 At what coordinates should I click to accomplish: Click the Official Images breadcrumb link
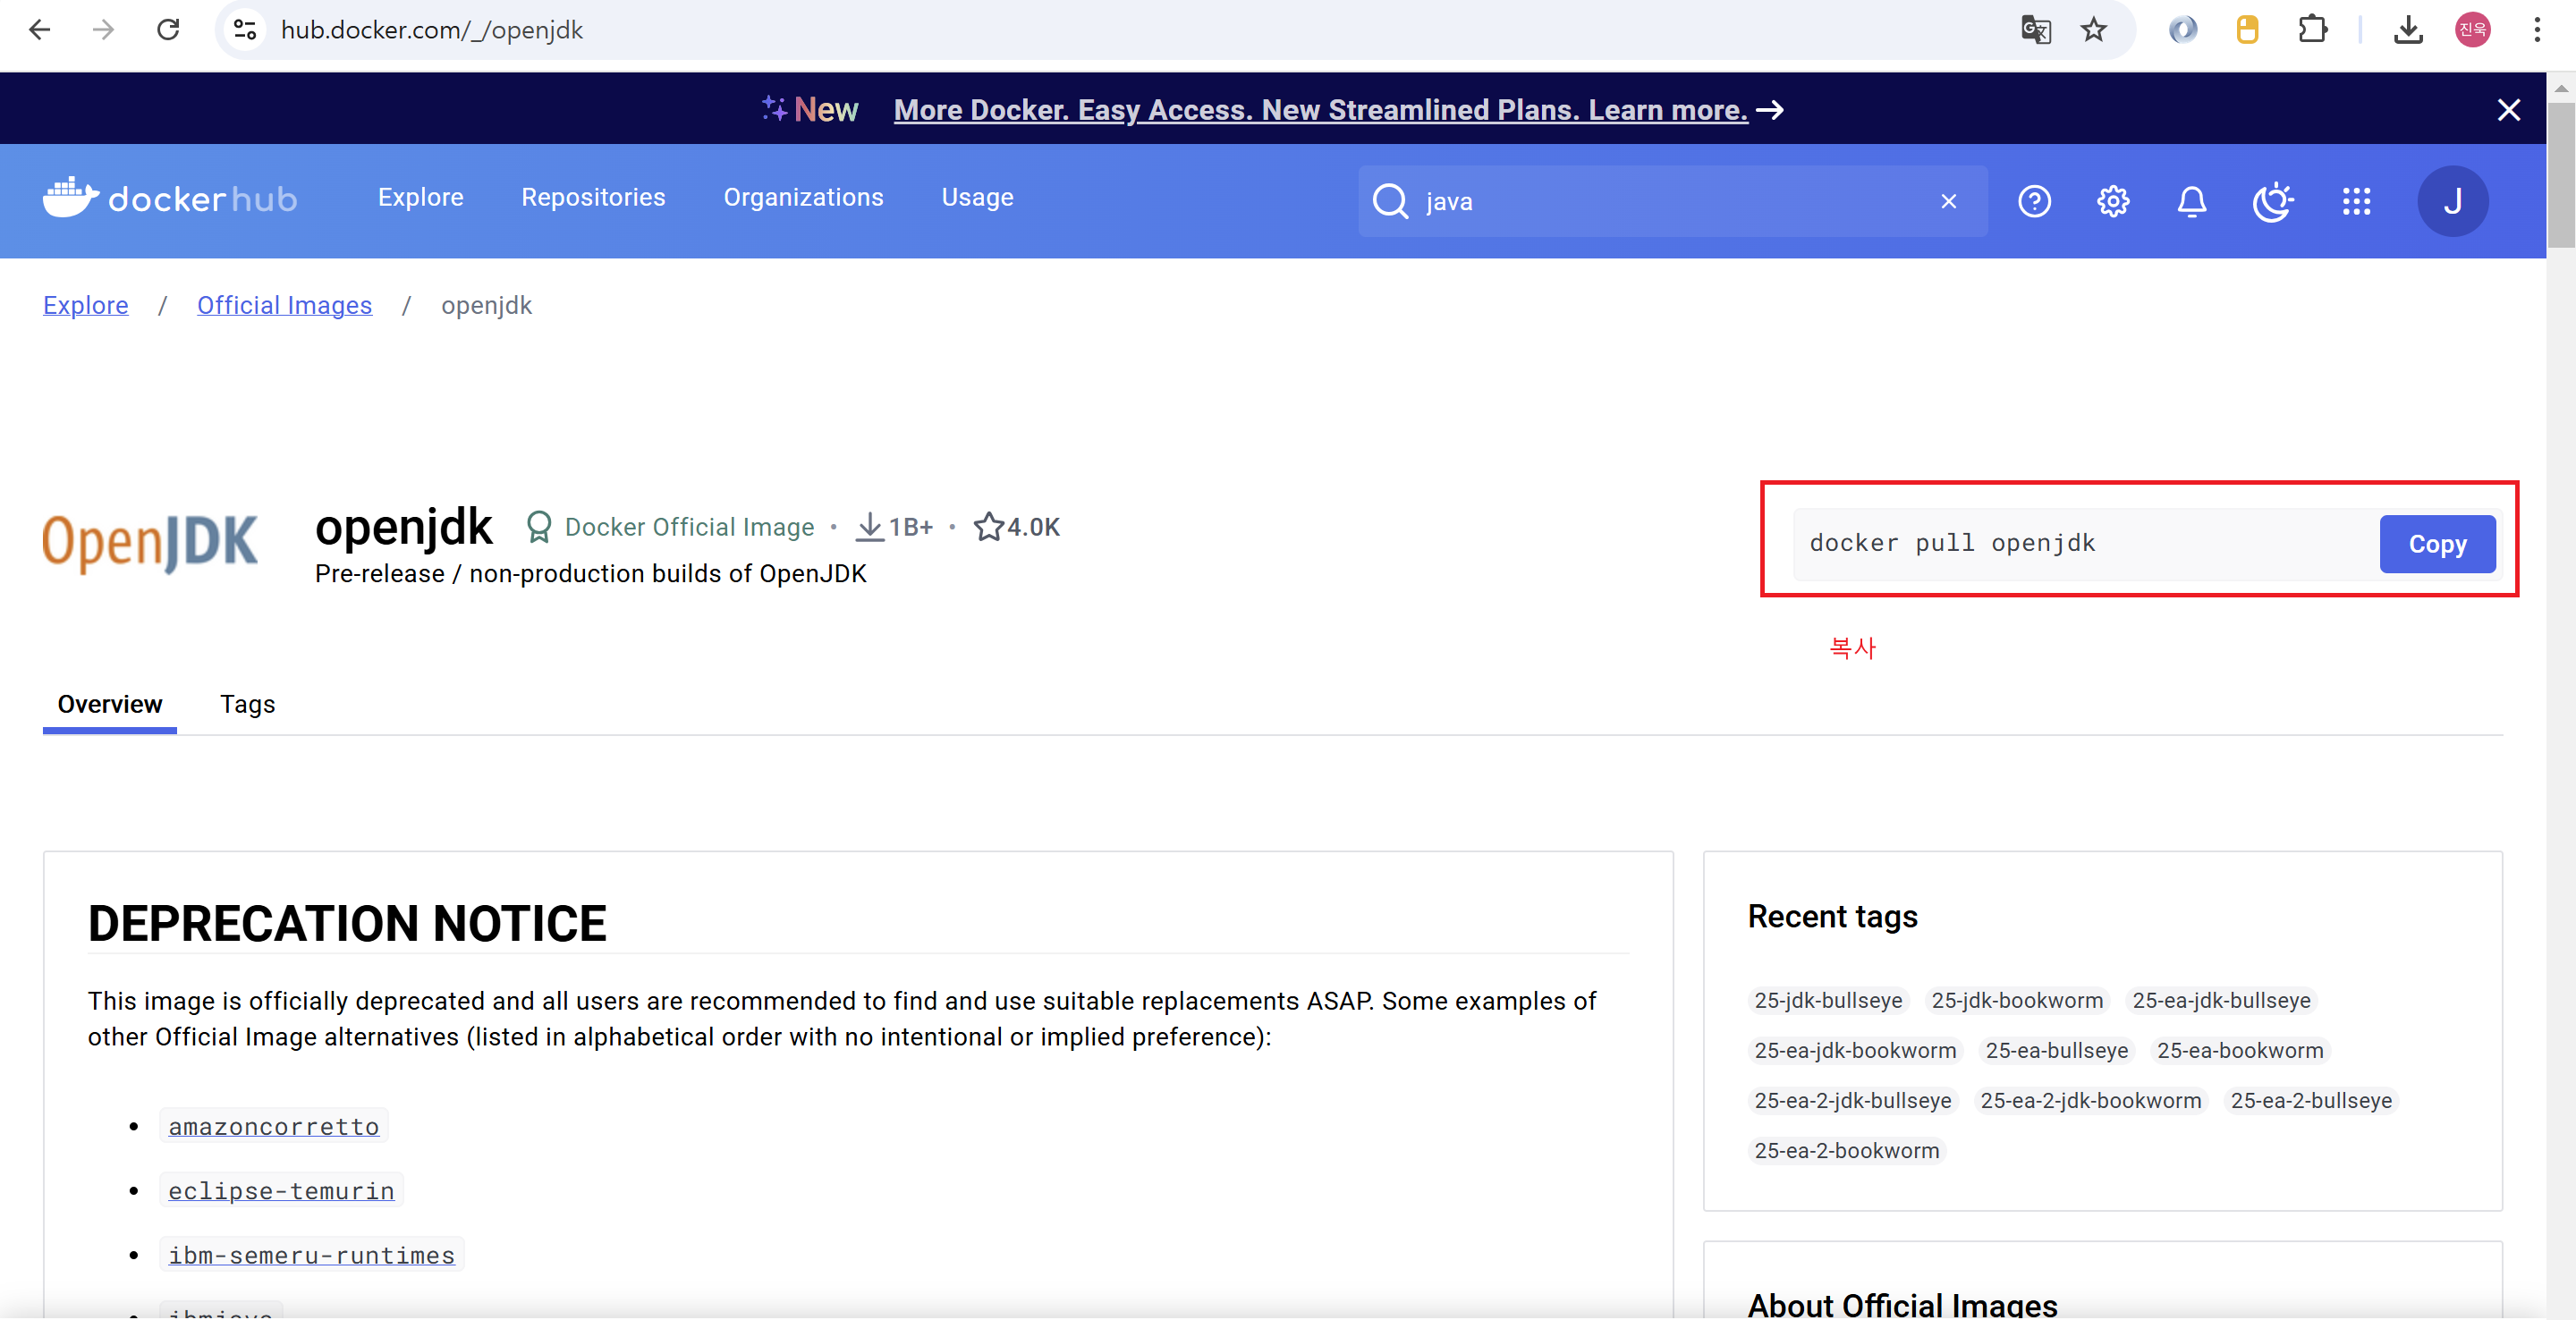[284, 305]
